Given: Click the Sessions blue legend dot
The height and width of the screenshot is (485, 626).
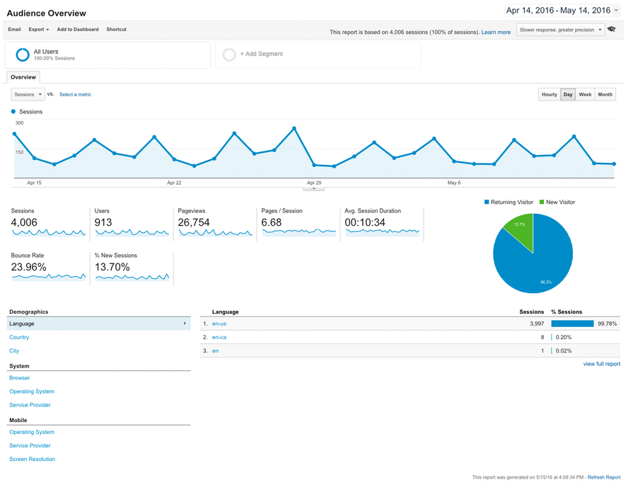Looking at the screenshot, I should (x=13, y=111).
